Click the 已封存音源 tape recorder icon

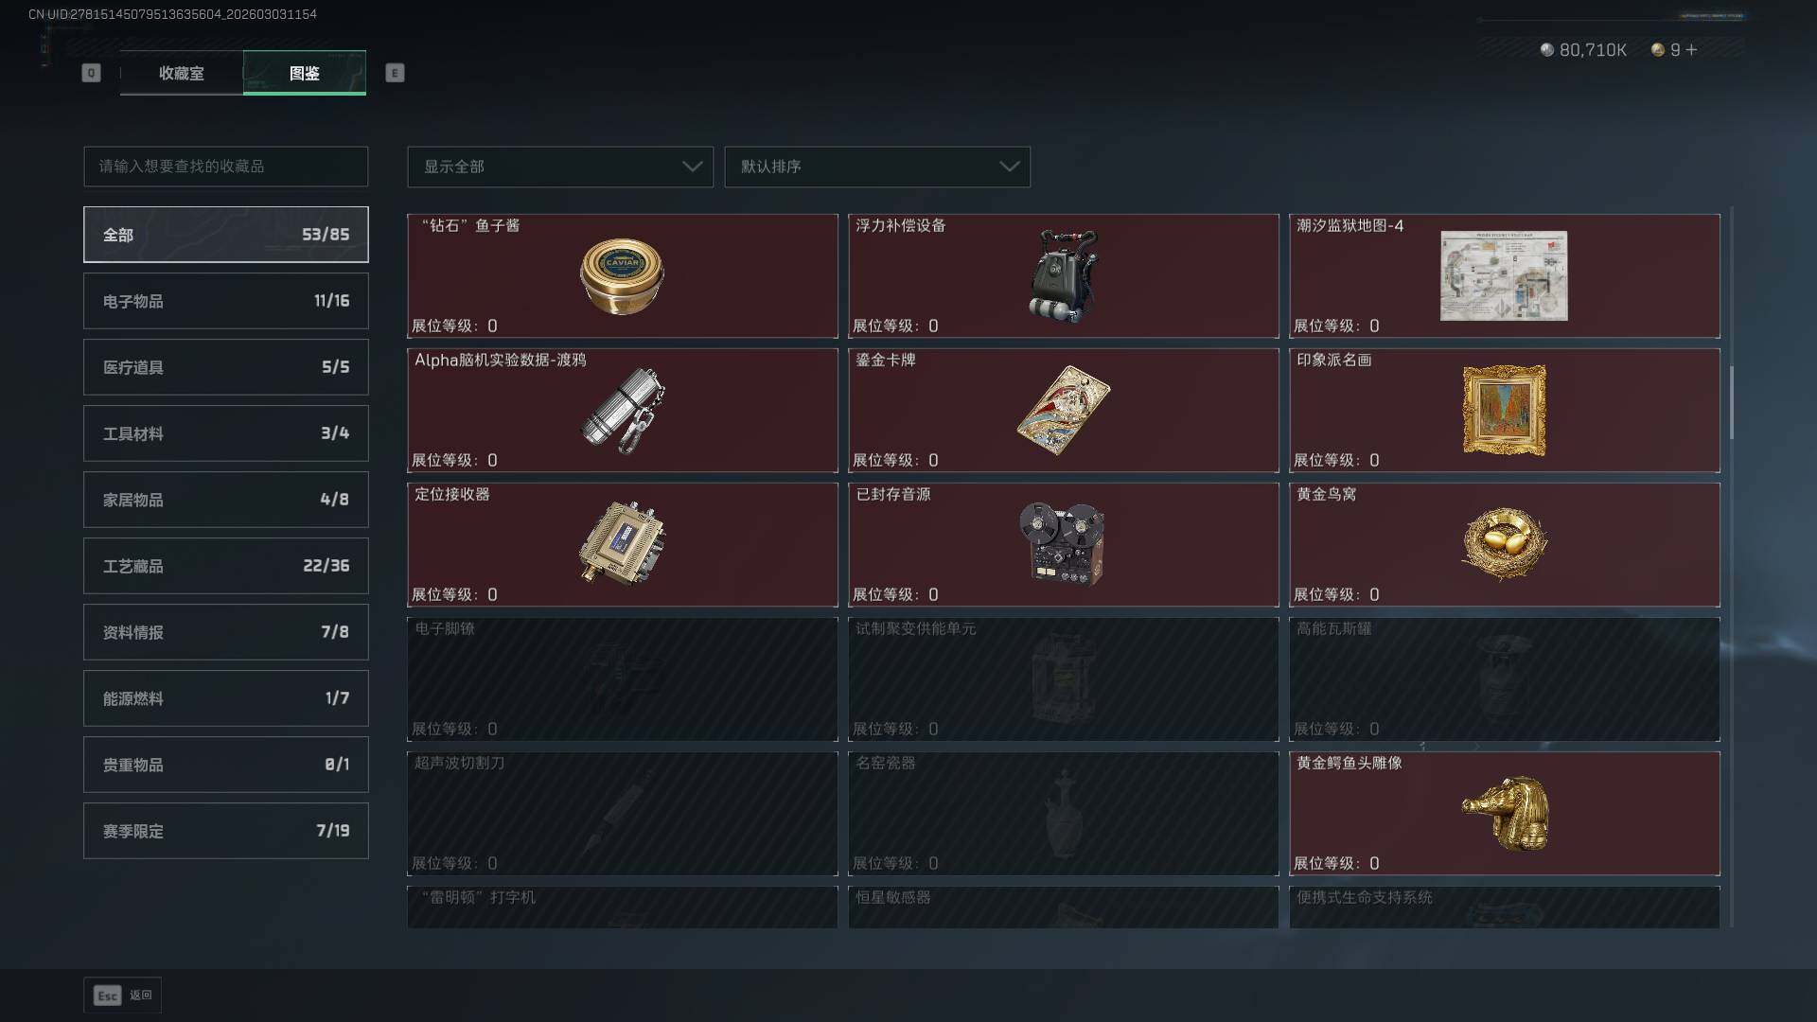click(1062, 543)
